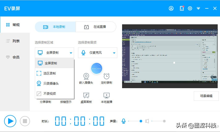Choose 只录摄像头 from the dropdown list

pyautogui.click(x=54, y=83)
